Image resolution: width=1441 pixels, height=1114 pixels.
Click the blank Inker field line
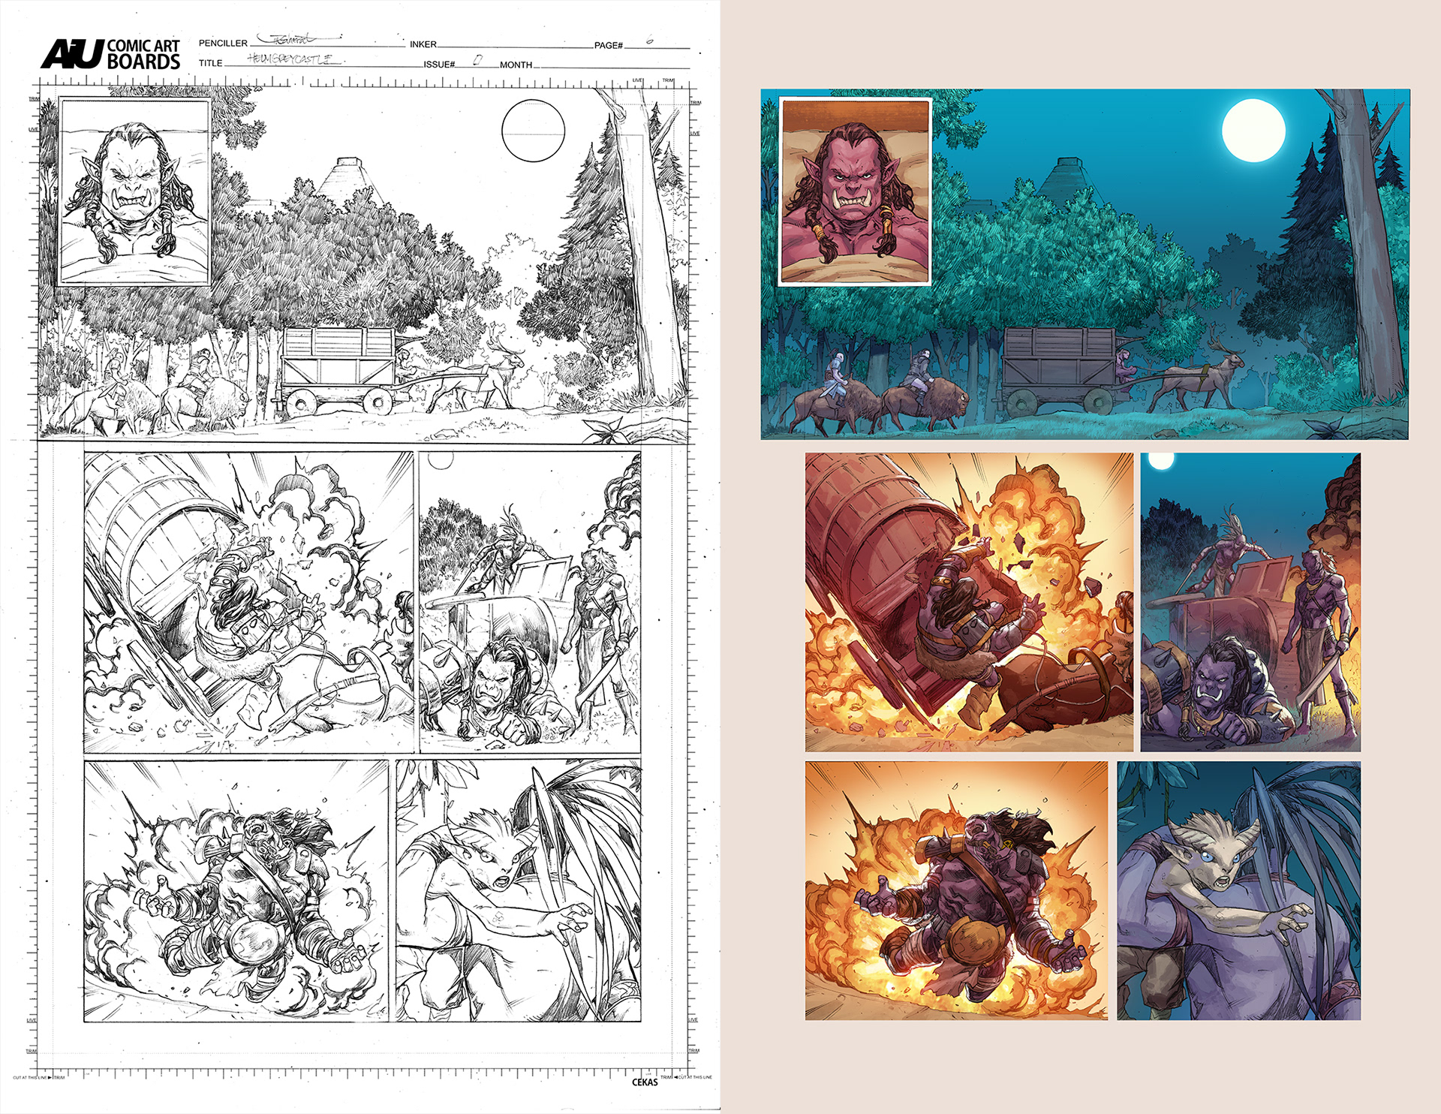pos(514,44)
